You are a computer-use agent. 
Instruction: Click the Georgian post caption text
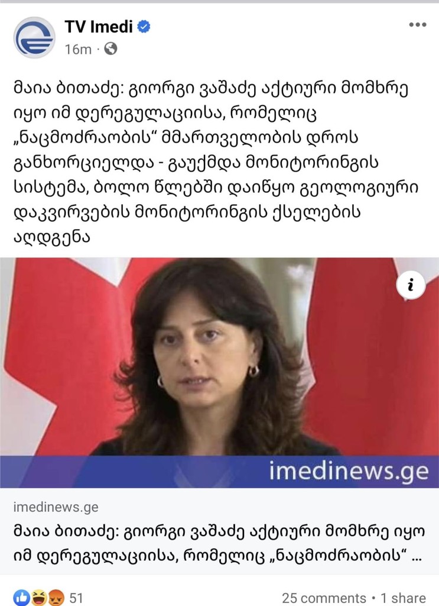[x=216, y=162]
